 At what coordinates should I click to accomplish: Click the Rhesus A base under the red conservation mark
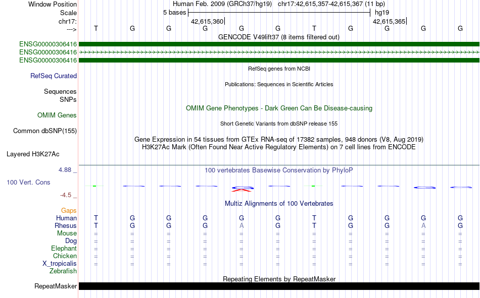[x=242, y=225]
